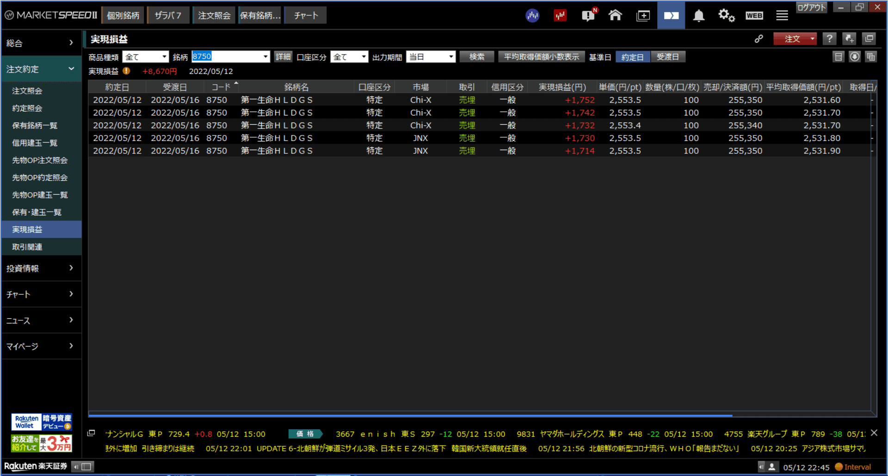This screenshot has width=888, height=476.
Task: Toggle 基準日 to 約定日
Action: point(632,57)
